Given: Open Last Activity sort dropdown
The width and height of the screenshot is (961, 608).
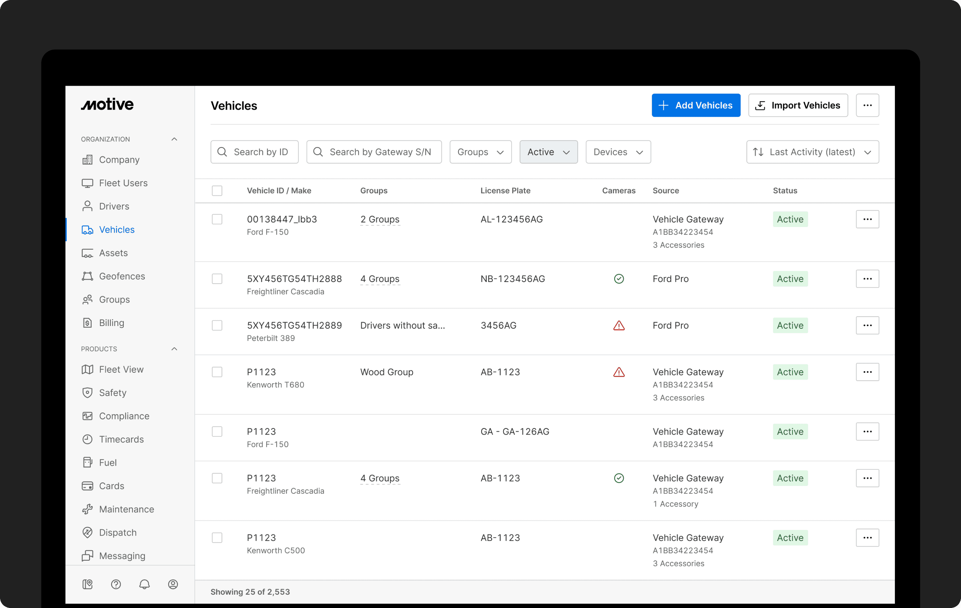Looking at the screenshot, I should [812, 152].
